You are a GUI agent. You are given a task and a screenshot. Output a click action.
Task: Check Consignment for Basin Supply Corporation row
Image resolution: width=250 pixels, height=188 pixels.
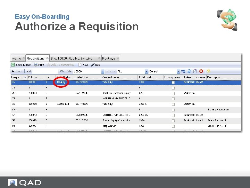[x=173, y=121]
